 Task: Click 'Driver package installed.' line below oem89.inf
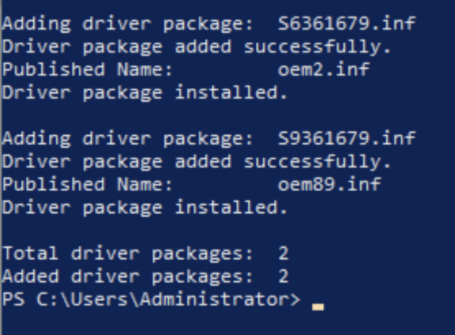(x=145, y=207)
